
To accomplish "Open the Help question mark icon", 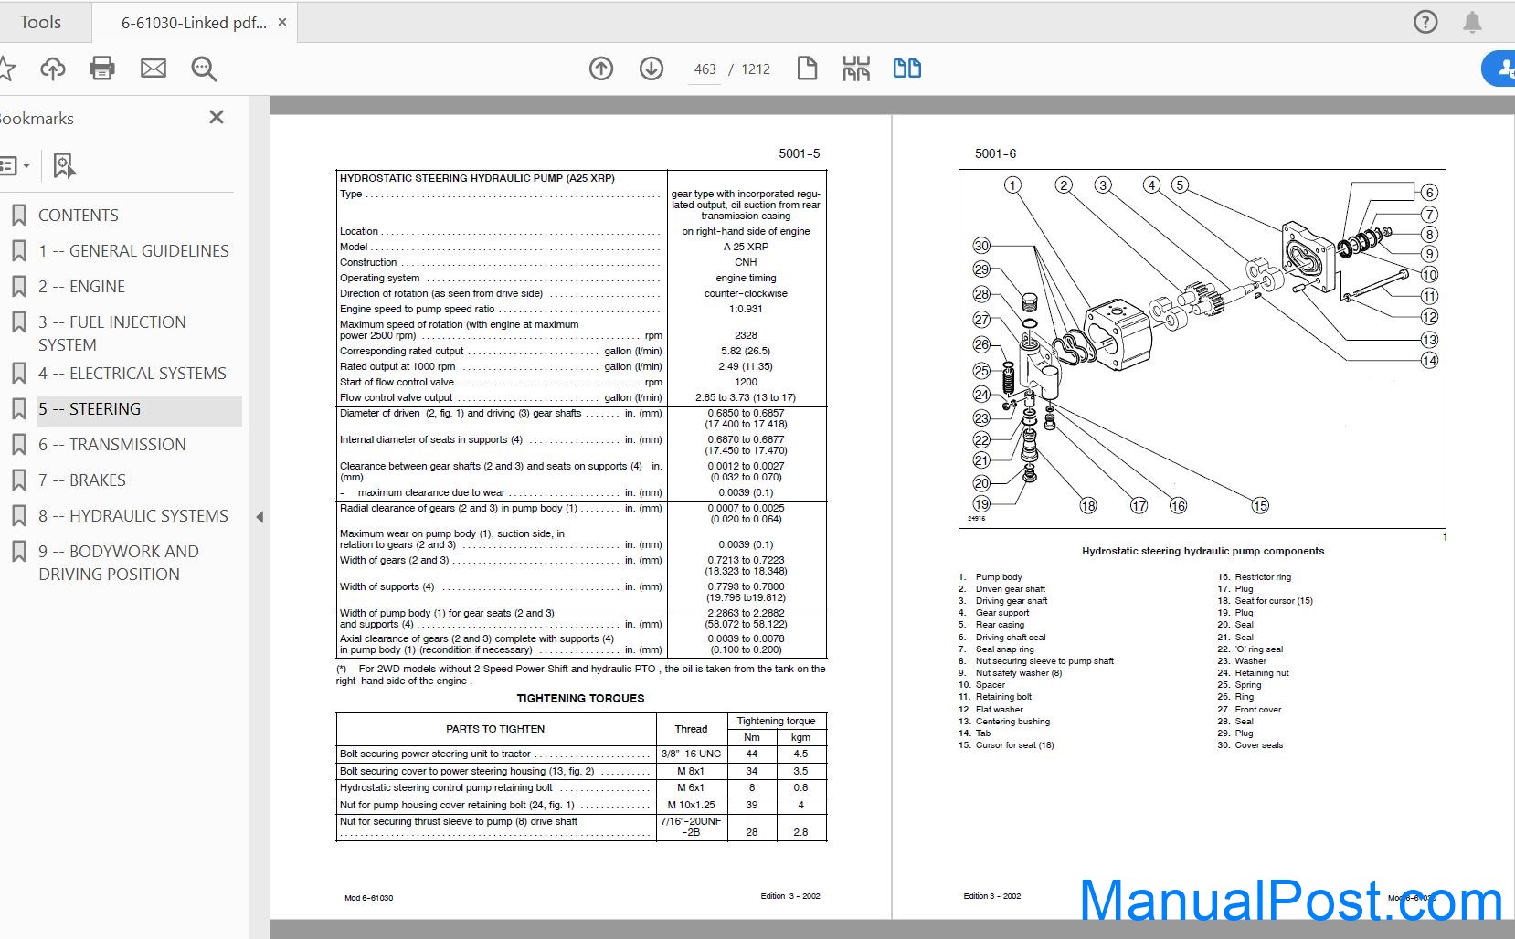I will pyautogui.click(x=1425, y=22).
